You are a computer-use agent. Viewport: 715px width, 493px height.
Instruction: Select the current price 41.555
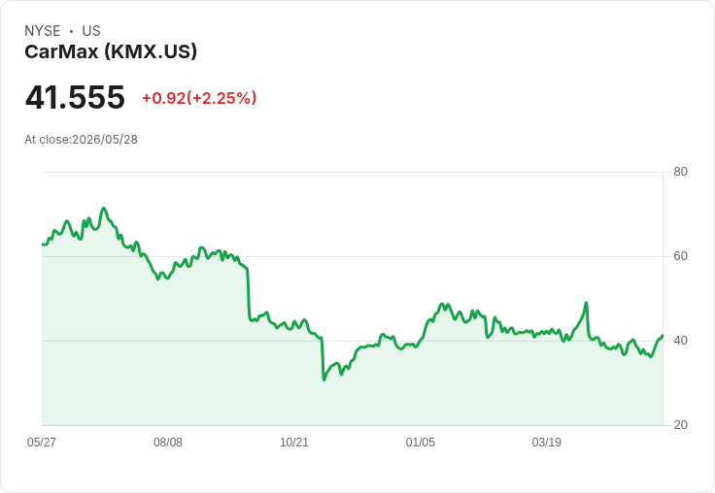75,97
